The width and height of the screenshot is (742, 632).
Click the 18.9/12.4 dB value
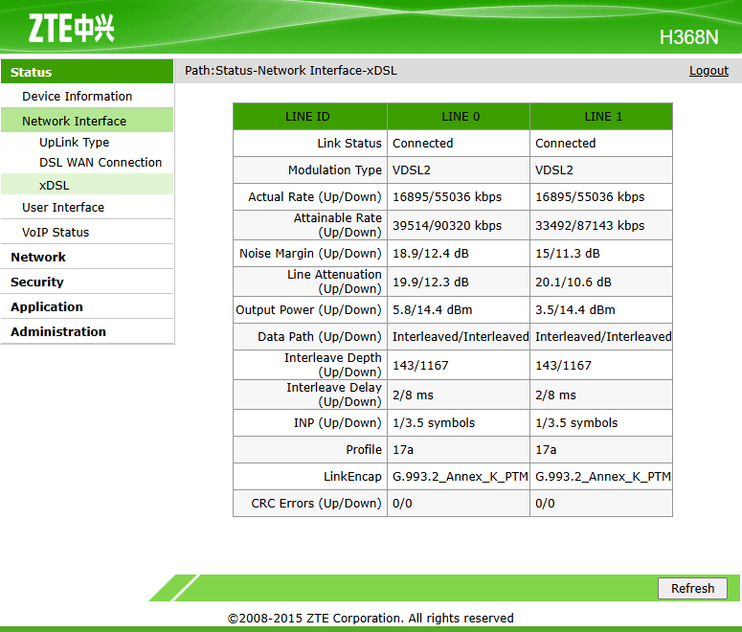[430, 253]
